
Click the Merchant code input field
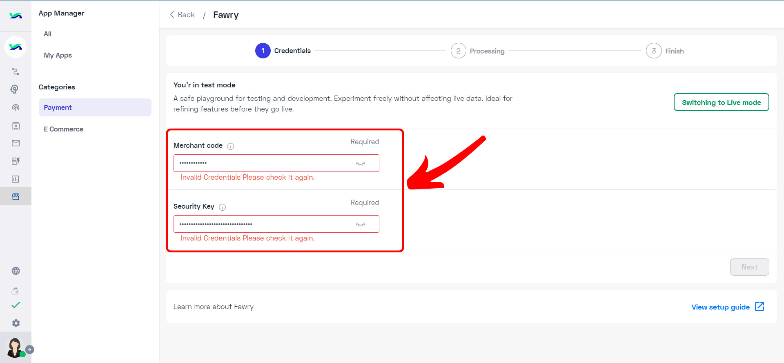click(276, 163)
